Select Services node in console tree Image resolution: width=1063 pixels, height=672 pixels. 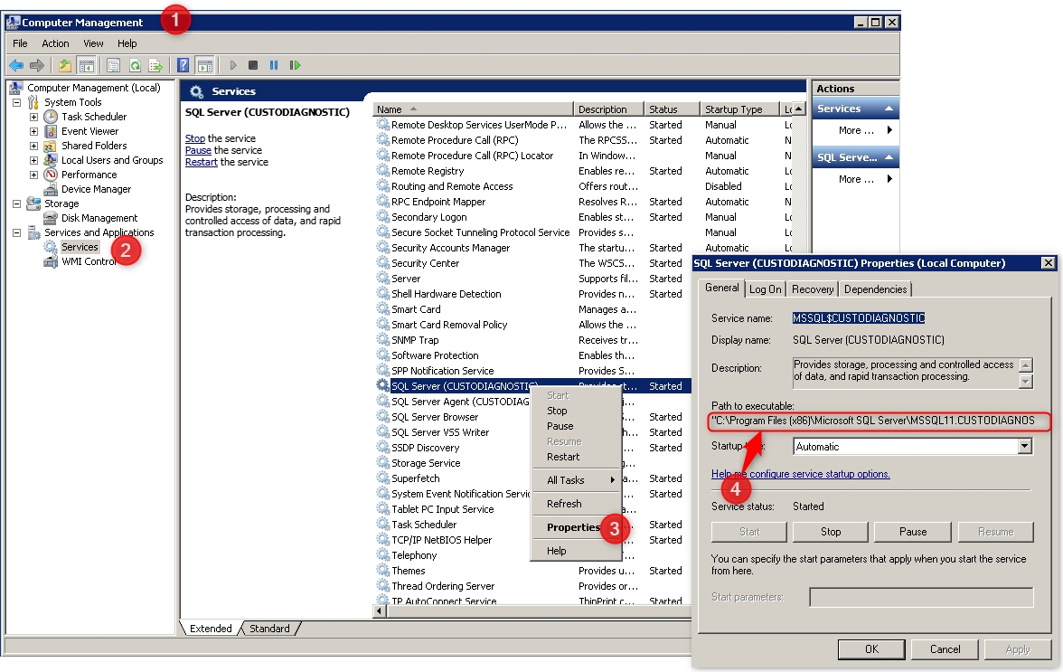pyautogui.click(x=80, y=247)
